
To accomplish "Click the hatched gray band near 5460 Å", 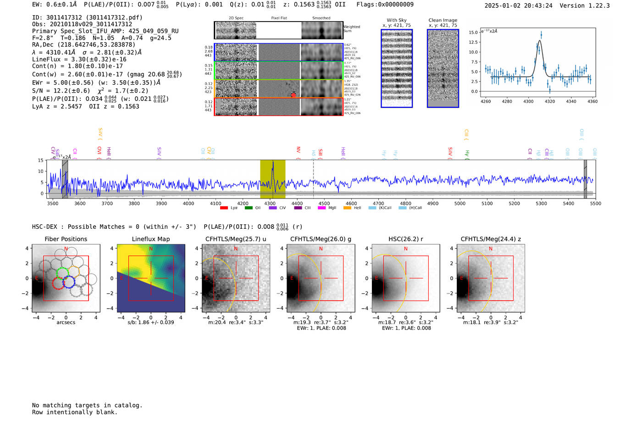I will click(585, 179).
